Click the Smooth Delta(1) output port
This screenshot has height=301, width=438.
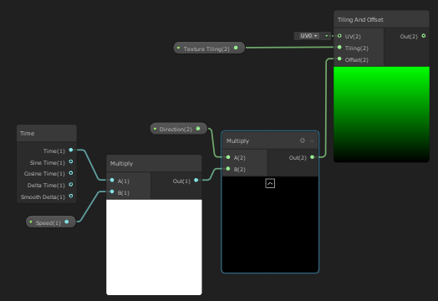pyautogui.click(x=71, y=196)
